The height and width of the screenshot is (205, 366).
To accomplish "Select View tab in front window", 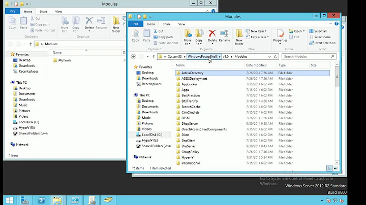I will pos(181,24).
